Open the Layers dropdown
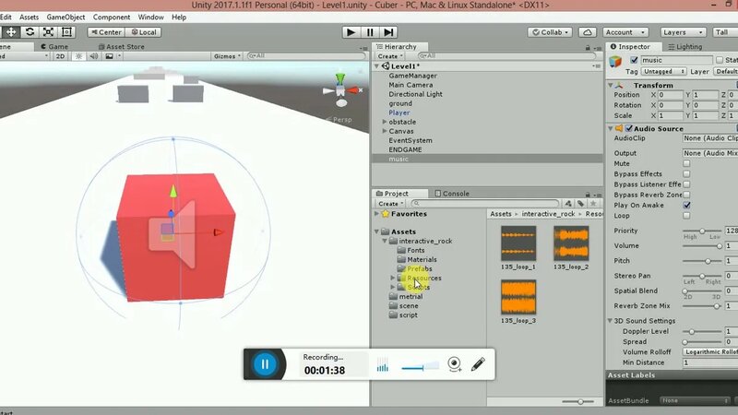Image resolution: width=738 pixels, height=415 pixels. [683, 32]
